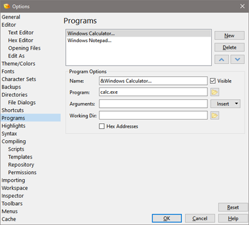249x225 pixels.
Task: Select the Syntax category
Action: point(9,134)
